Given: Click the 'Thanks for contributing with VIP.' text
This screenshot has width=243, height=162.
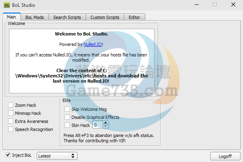Looking at the screenshot, I should (x=95, y=141).
